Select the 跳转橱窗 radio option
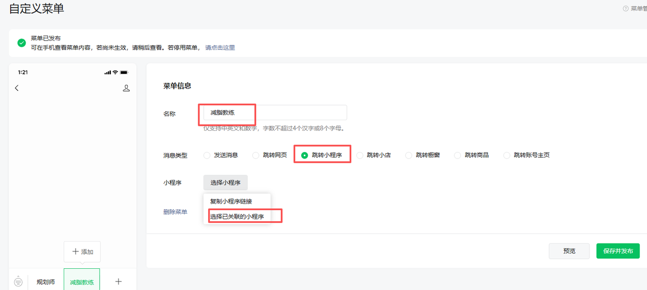The height and width of the screenshot is (290, 647). [x=409, y=155]
